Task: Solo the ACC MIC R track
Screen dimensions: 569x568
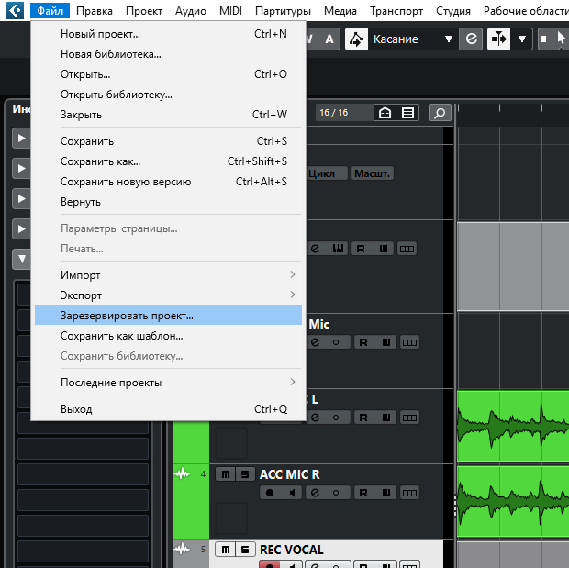Action: [245, 474]
